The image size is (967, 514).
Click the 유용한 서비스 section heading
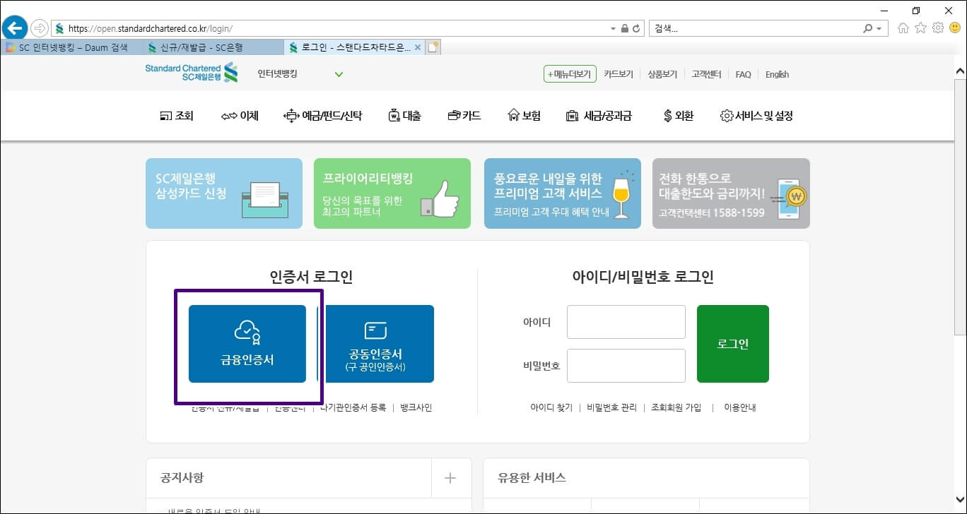(532, 478)
